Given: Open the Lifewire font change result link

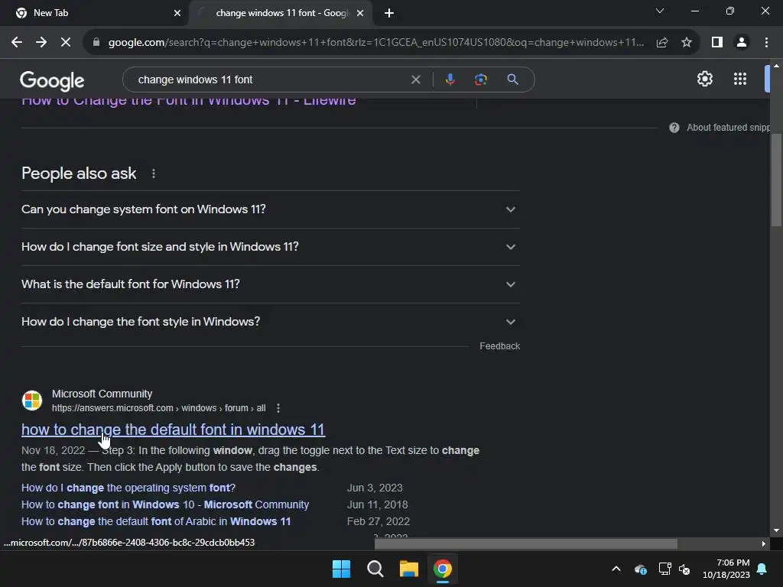Looking at the screenshot, I should coord(189,102).
